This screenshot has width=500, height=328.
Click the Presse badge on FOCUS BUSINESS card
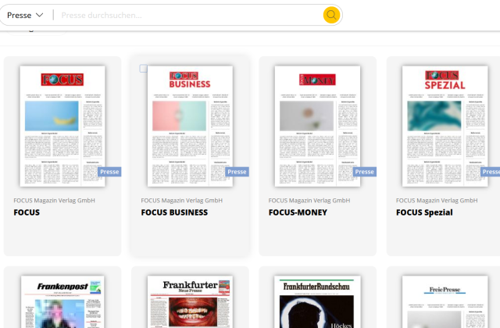point(237,172)
